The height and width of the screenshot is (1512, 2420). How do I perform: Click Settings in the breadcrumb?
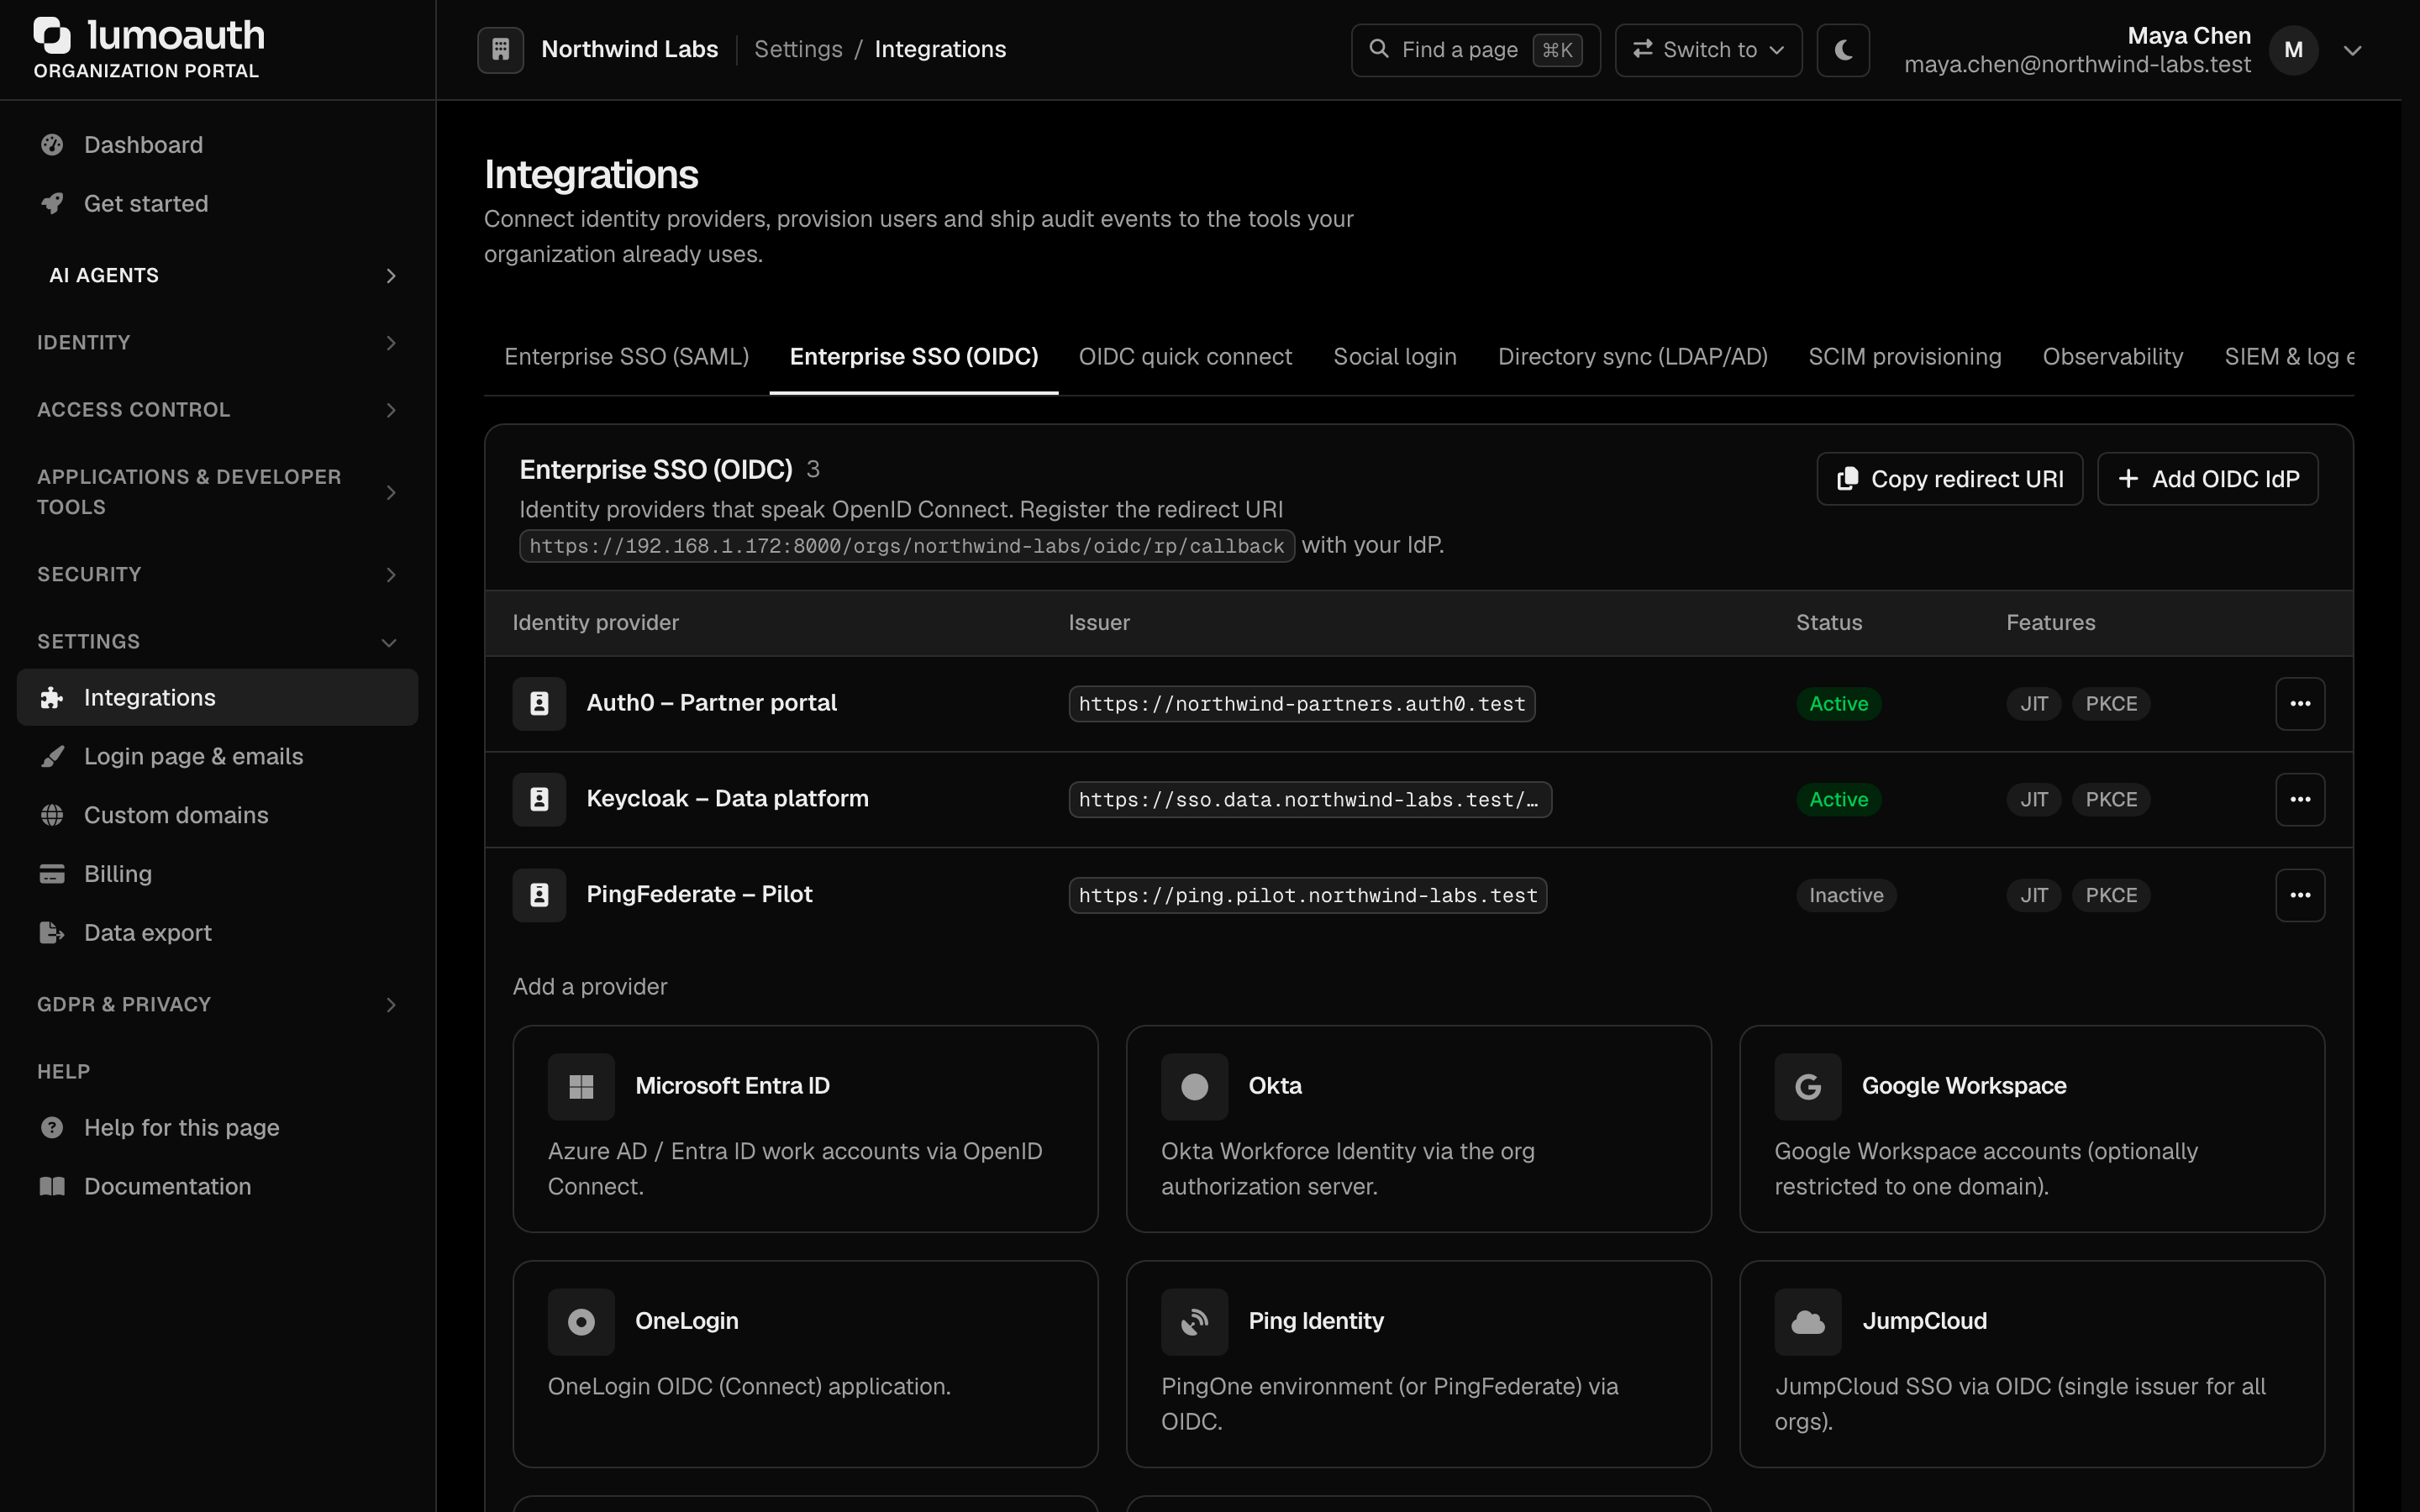798,49
